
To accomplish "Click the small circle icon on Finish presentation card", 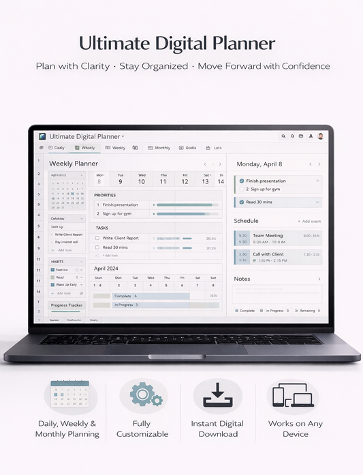I will tap(317, 181).
